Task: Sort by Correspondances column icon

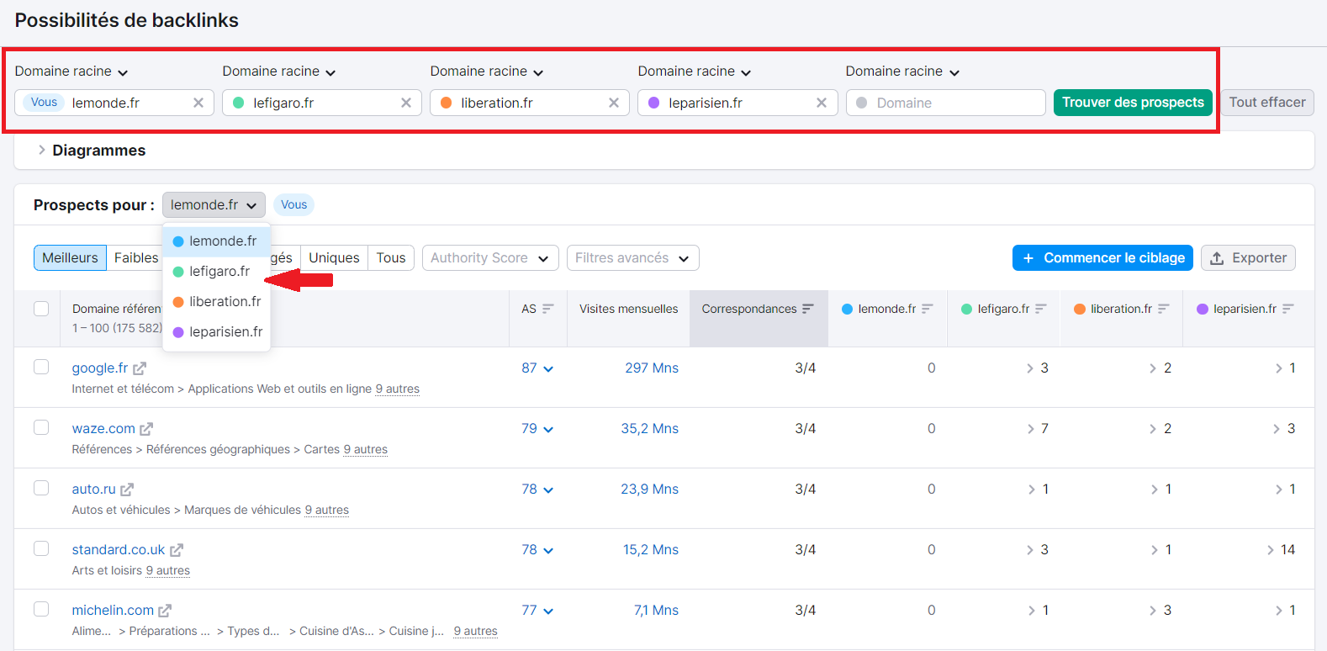Action: pos(808,309)
